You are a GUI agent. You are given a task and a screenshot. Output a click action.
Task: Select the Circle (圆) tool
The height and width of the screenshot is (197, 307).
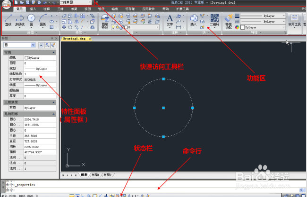pos(31,20)
